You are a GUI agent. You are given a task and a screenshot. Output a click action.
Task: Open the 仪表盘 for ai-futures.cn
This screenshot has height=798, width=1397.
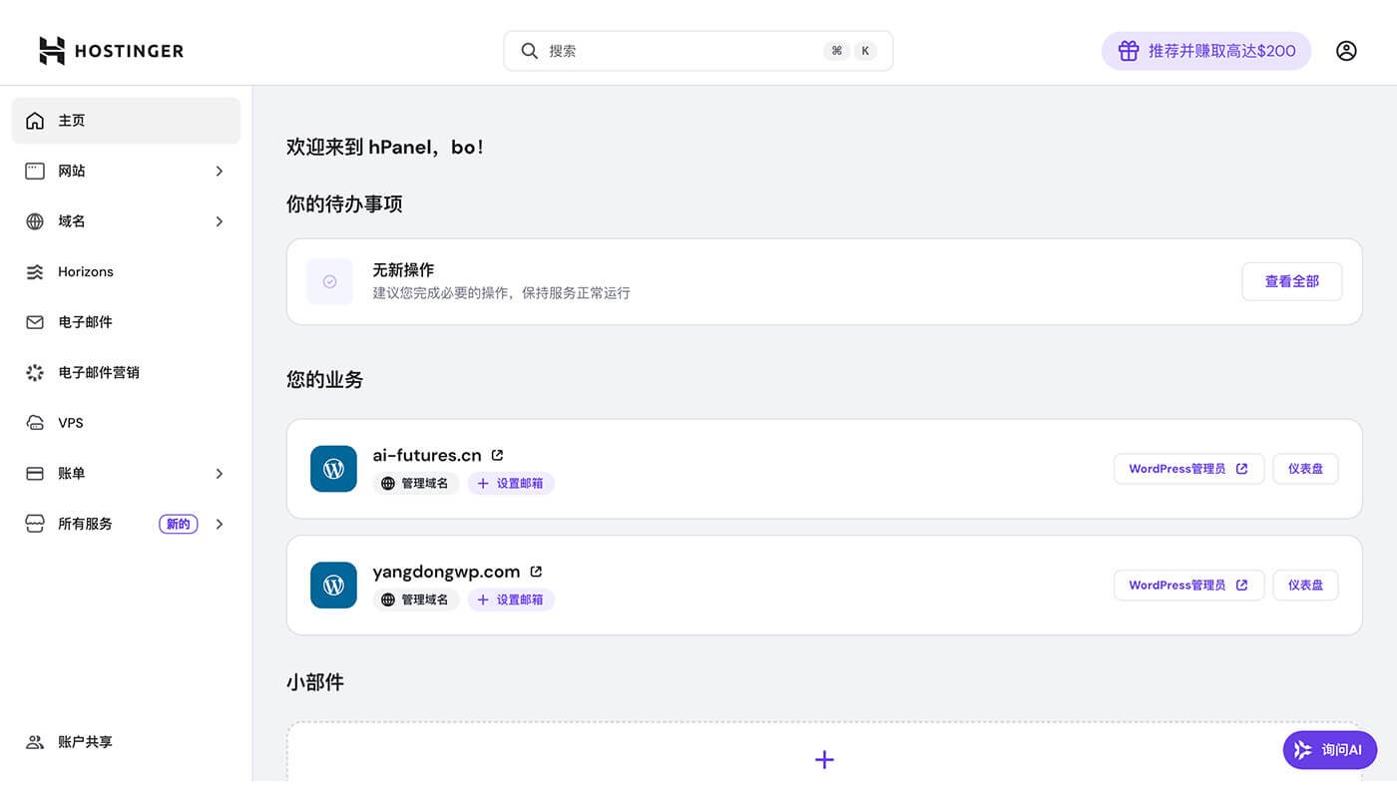click(x=1305, y=468)
